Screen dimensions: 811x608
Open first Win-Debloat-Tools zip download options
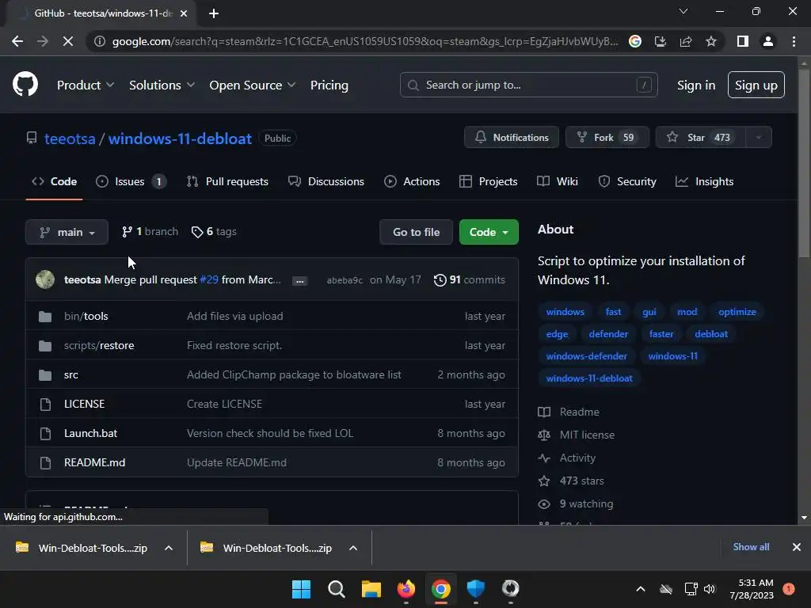(x=169, y=548)
